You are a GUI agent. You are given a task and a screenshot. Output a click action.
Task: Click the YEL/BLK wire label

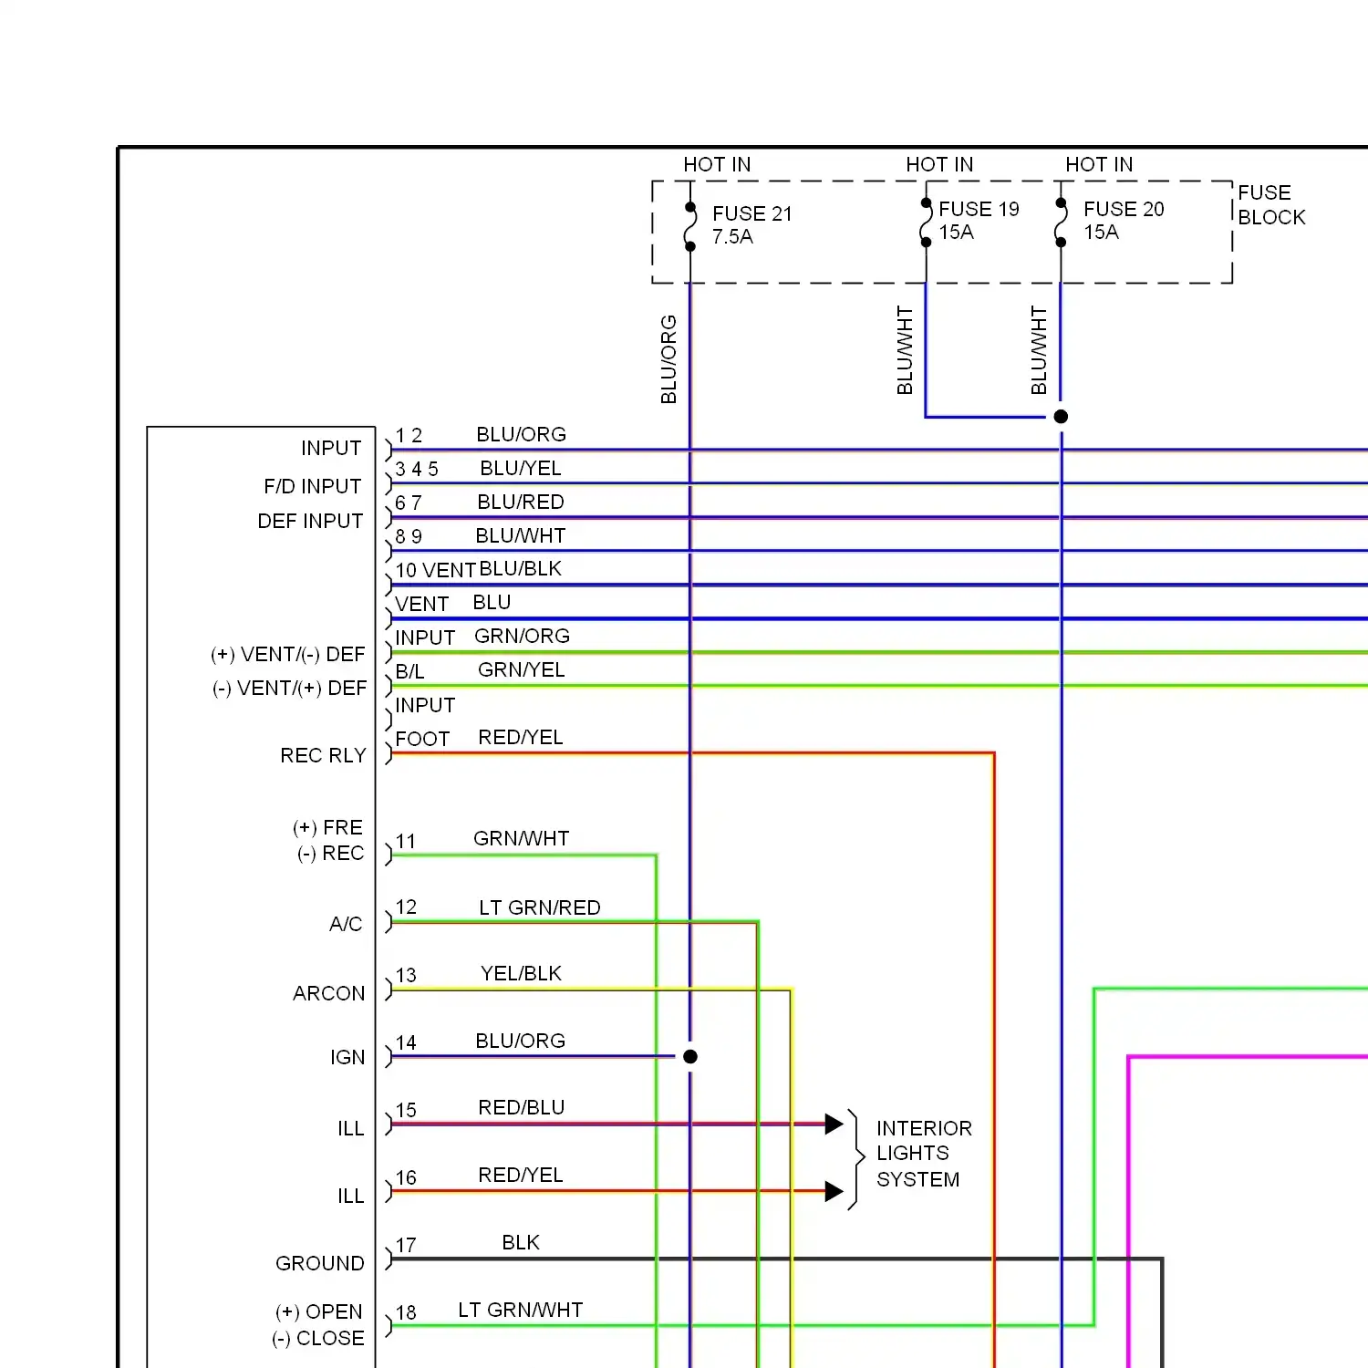coord(521,973)
